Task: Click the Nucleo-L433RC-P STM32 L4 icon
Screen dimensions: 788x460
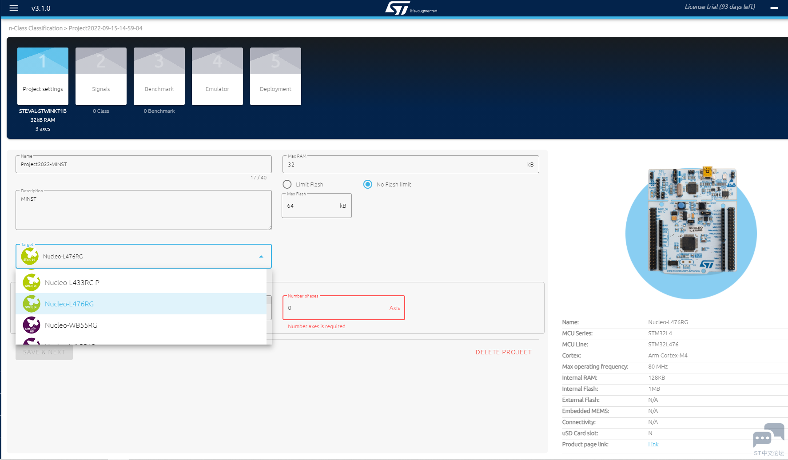Action: point(32,282)
